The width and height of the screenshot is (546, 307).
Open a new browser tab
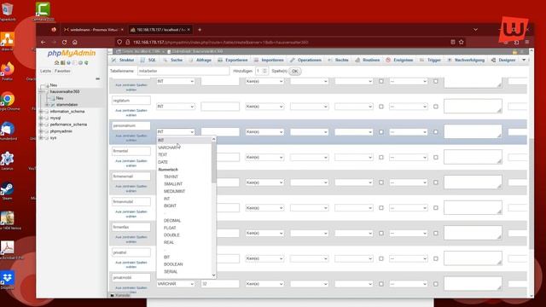(x=200, y=30)
